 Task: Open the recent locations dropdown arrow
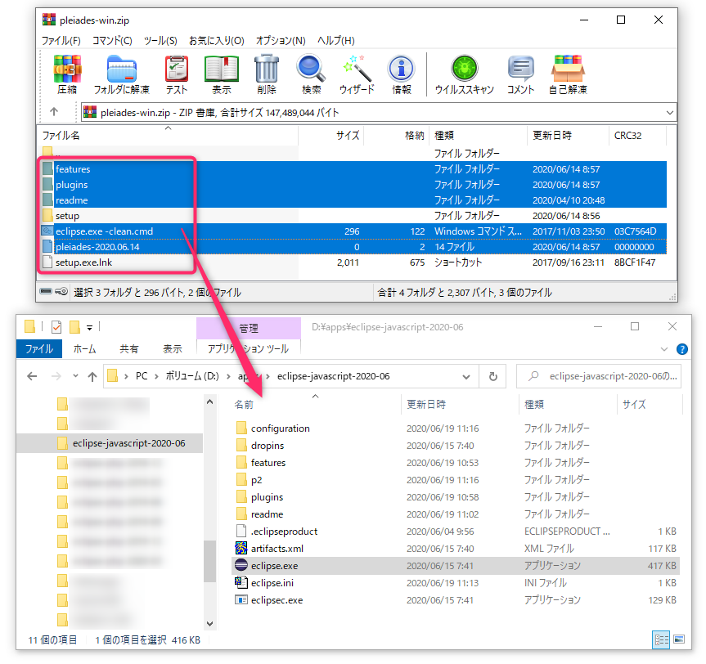(75, 376)
